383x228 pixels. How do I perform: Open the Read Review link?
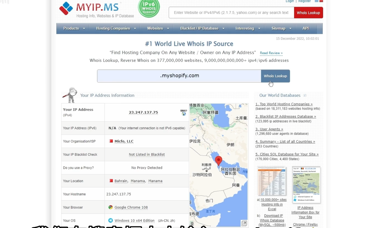pos(271,53)
